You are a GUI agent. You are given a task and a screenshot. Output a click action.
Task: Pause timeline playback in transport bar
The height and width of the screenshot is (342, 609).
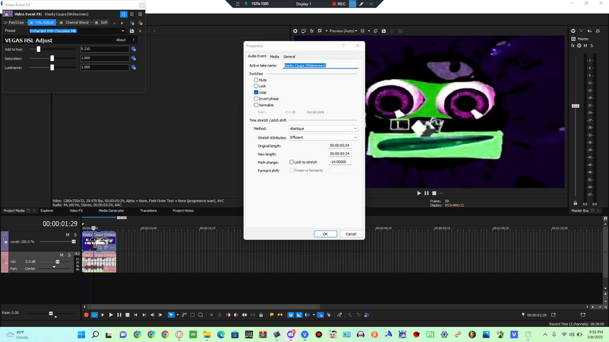click(119, 315)
